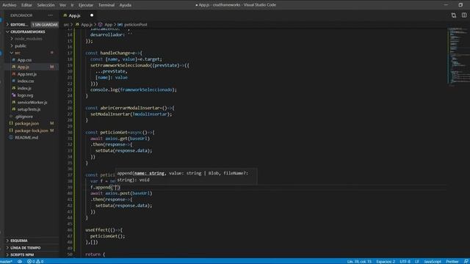Image resolution: width=470 pixels, height=264 pixels.
Task: Expand the Scripts NPM panel
Action: pyautogui.click(x=22, y=254)
